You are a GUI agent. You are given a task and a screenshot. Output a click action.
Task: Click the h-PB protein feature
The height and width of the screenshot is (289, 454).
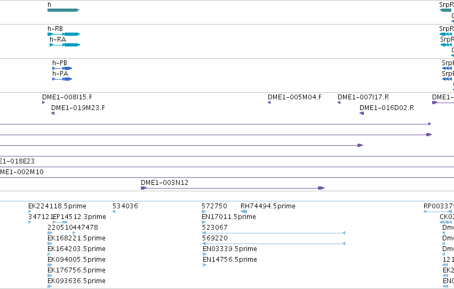[x=62, y=68]
